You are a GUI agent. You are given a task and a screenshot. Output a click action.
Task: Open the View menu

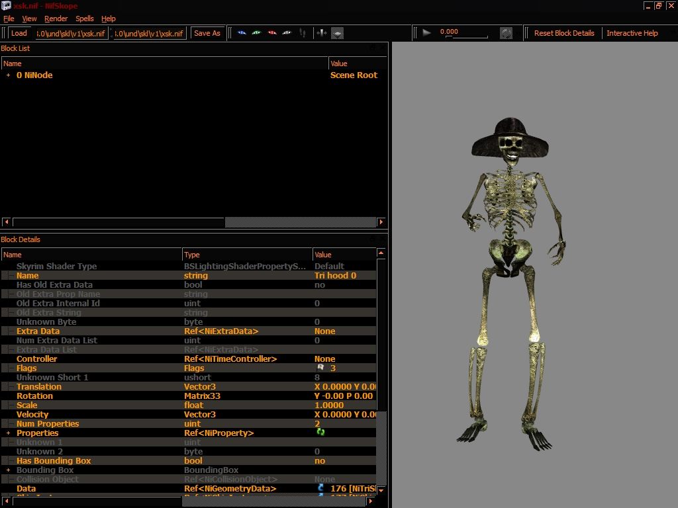click(x=29, y=19)
